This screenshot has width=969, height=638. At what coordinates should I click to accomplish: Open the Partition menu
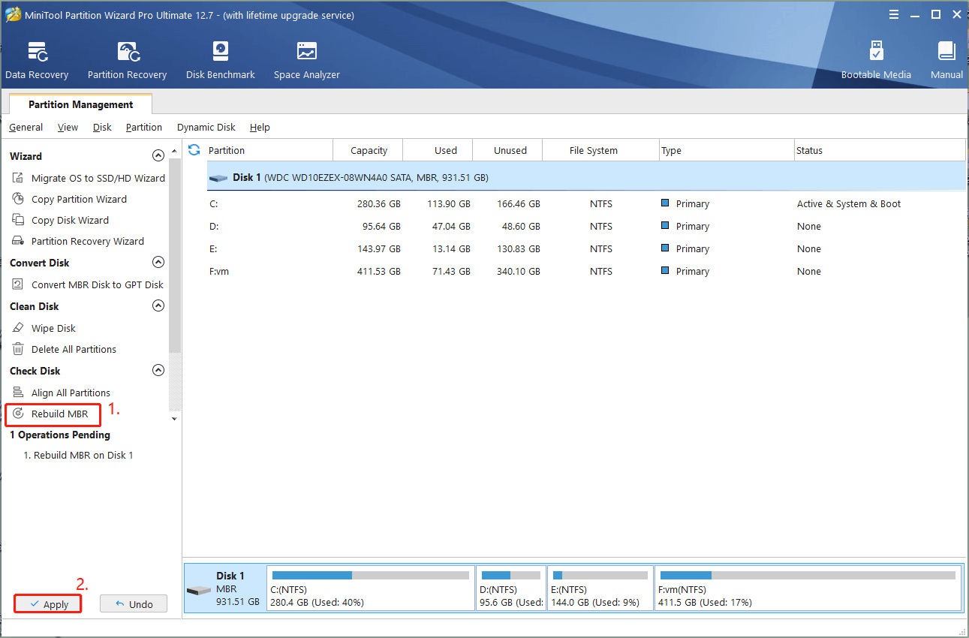click(144, 128)
